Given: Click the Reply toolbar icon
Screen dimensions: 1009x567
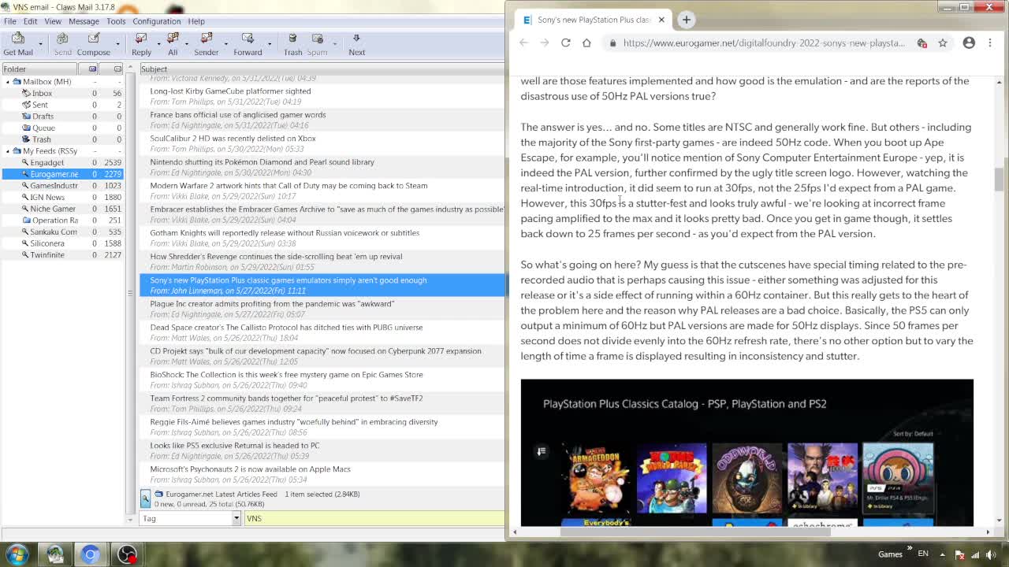Looking at the screenshot, I should pyautogui.click(x=141, y=44).
